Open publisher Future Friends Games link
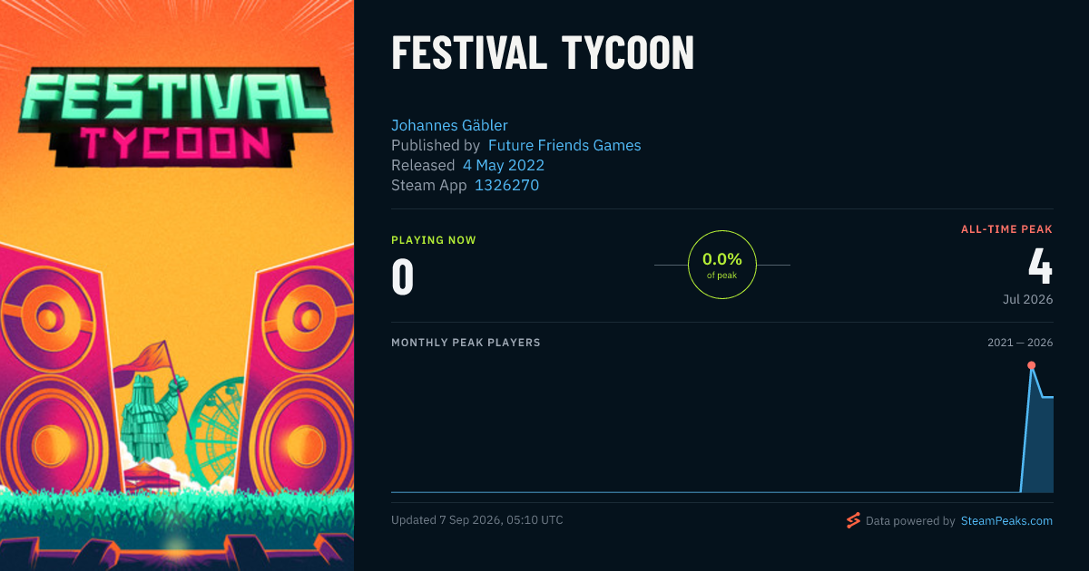Screen dimensions: 1089x571 pos(564,145)
